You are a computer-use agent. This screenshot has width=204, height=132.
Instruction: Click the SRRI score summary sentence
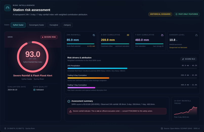(113, 104)
